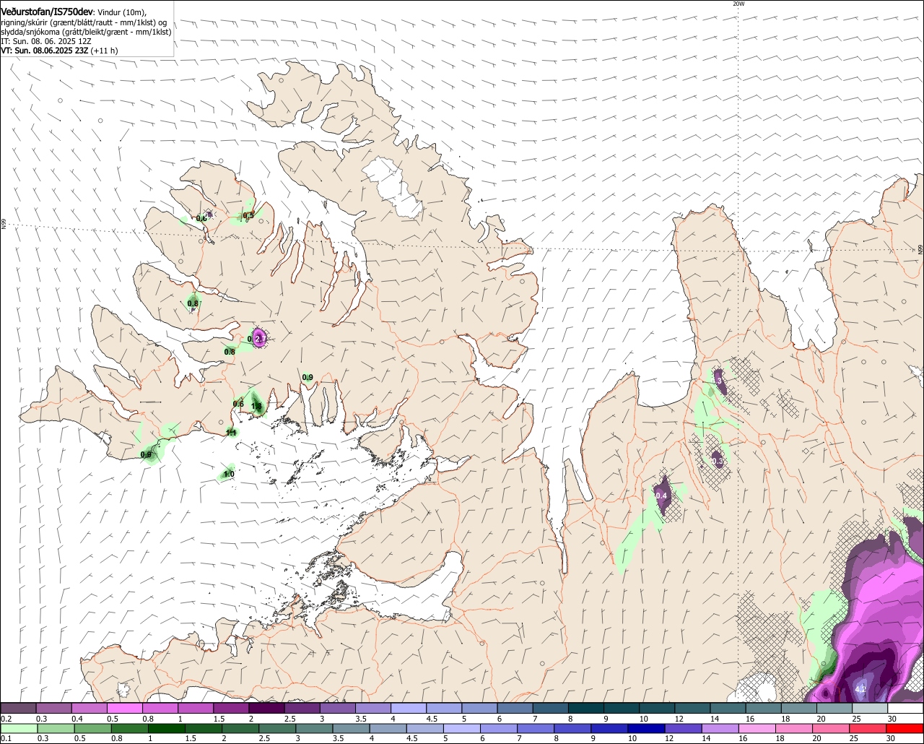This screenshot has width=924, height=744.
Task: Select the 'VT: Sun. 08.06.2025 23Z (+11 h)' line
Action: pos(59,51)
